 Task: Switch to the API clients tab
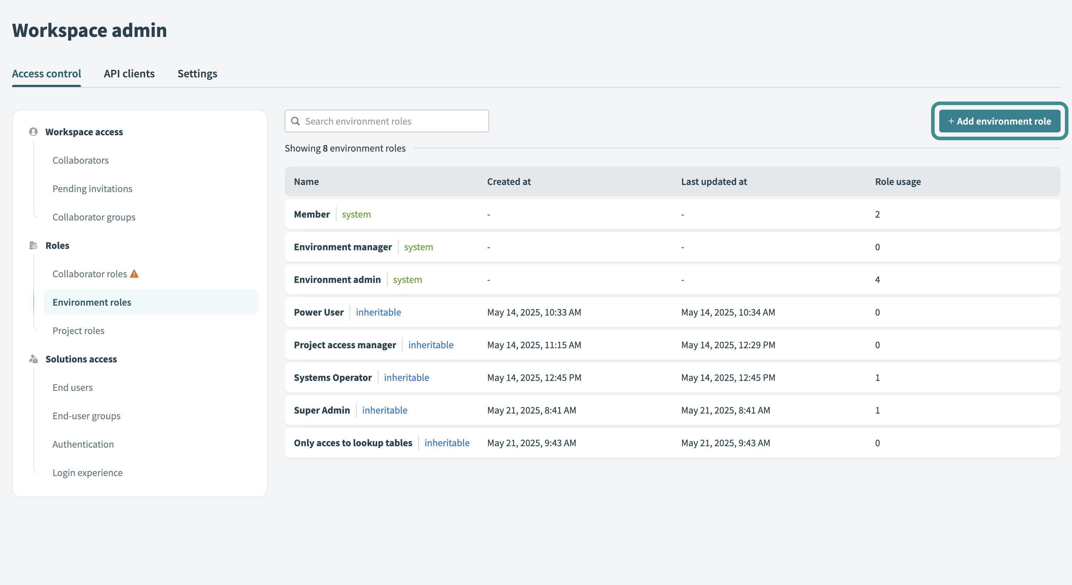pyautogui.click(x=129, y=73)
